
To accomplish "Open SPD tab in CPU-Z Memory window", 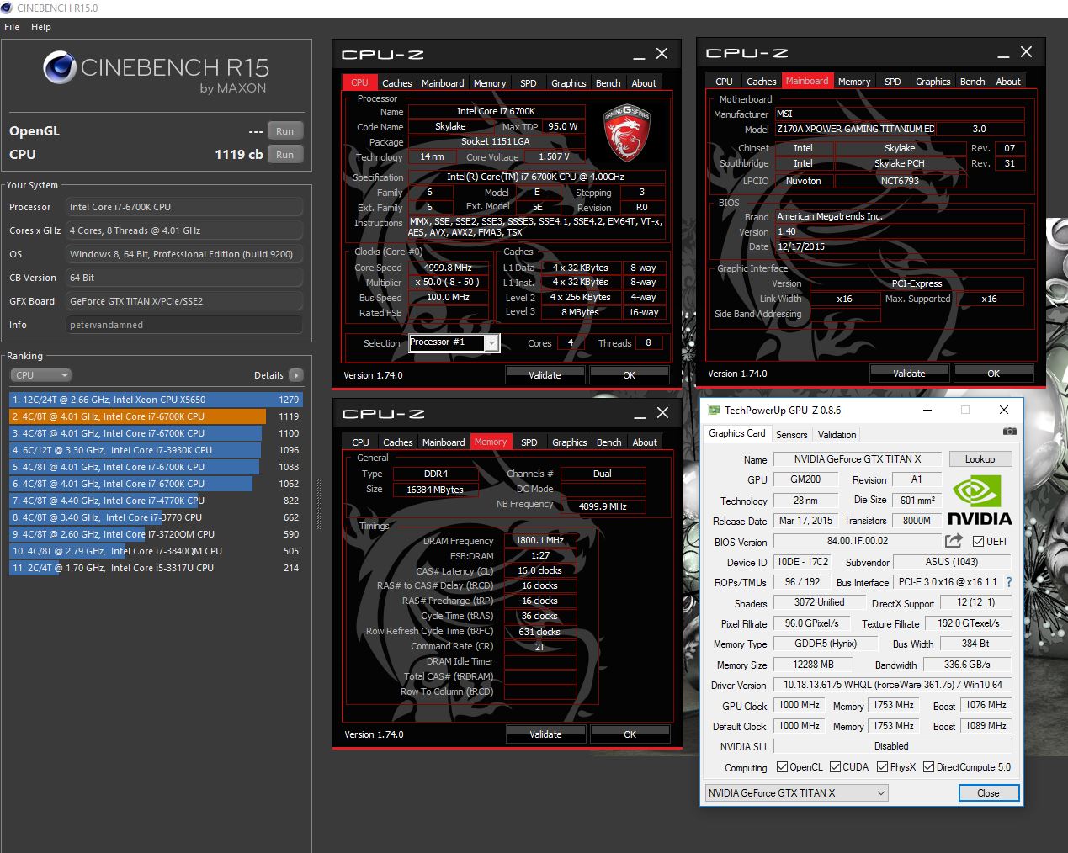I will click(x=529, y=442).
